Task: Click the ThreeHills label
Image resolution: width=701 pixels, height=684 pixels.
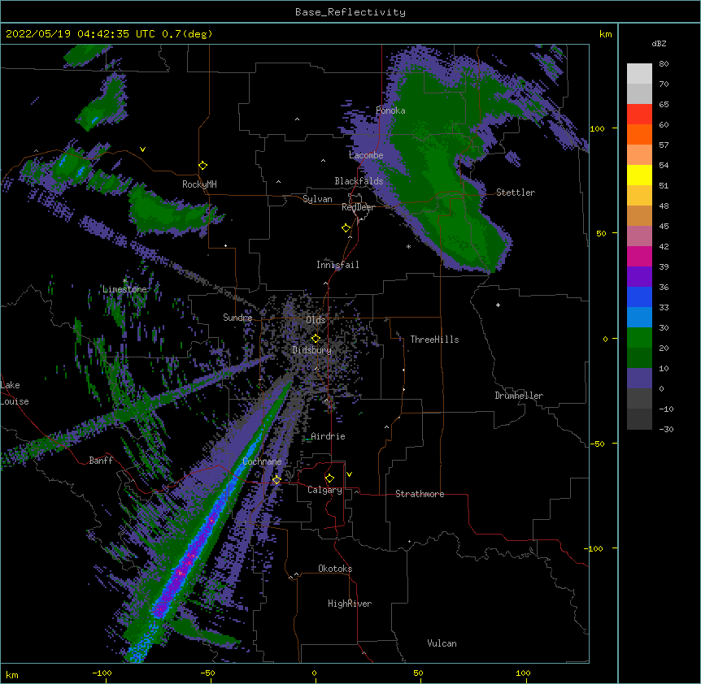Action: (x=434, y=340)
